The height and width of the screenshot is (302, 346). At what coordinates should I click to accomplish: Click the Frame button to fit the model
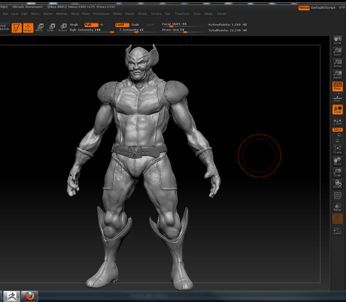click(337, 150)
